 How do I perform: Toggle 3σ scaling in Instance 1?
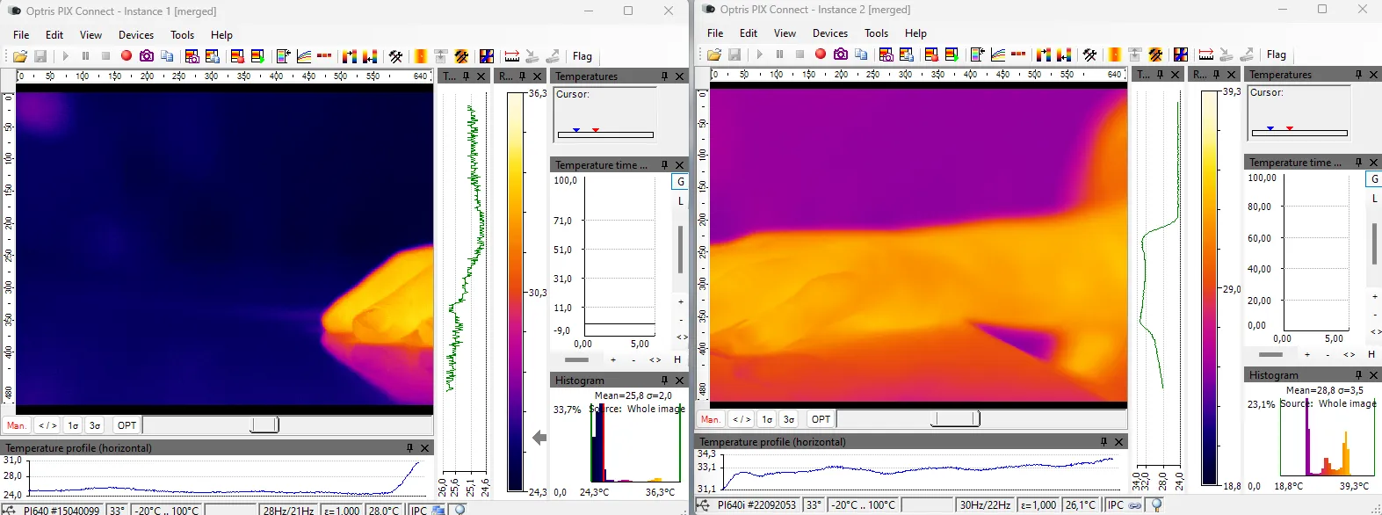point(95,425)
